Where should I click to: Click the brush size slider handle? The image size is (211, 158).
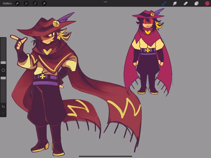(3, 63)
